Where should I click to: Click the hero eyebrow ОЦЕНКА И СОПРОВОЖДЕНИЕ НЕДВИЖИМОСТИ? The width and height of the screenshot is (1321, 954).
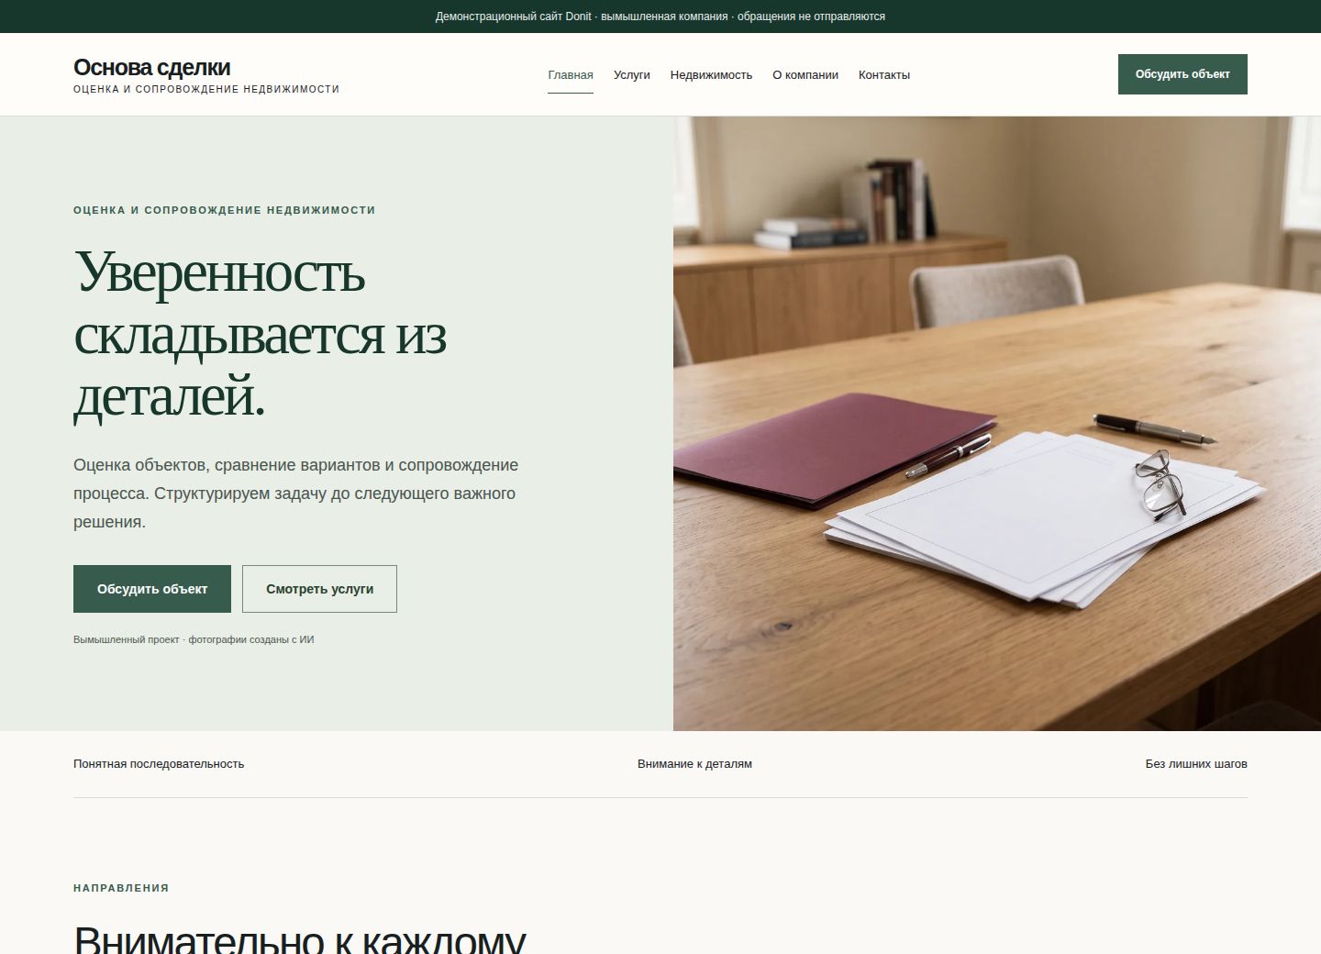pos(225,210)
